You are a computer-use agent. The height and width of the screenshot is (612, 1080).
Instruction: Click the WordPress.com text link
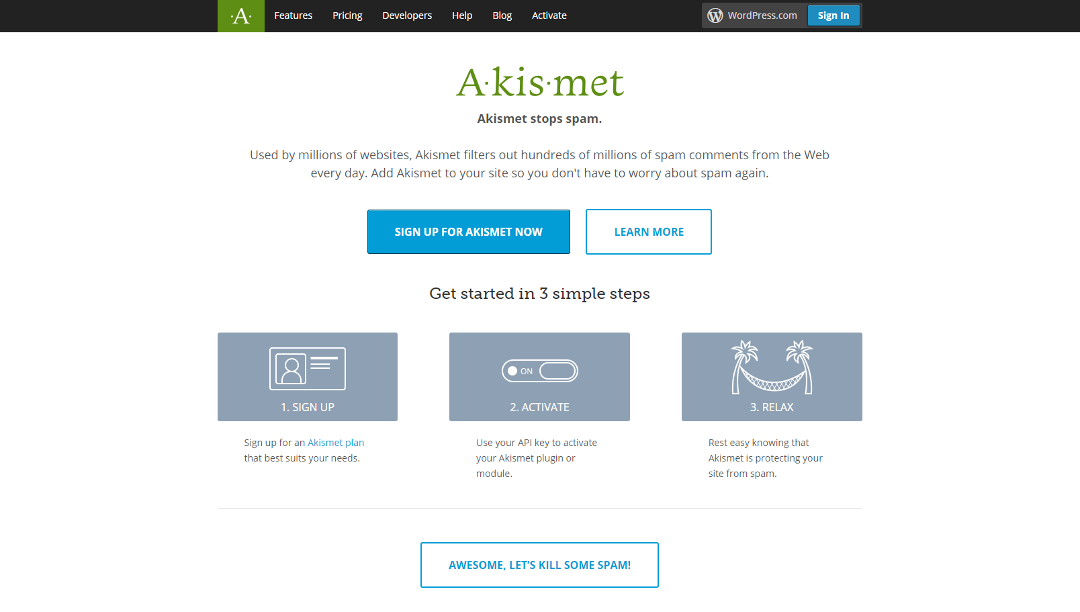coord(762,15)
